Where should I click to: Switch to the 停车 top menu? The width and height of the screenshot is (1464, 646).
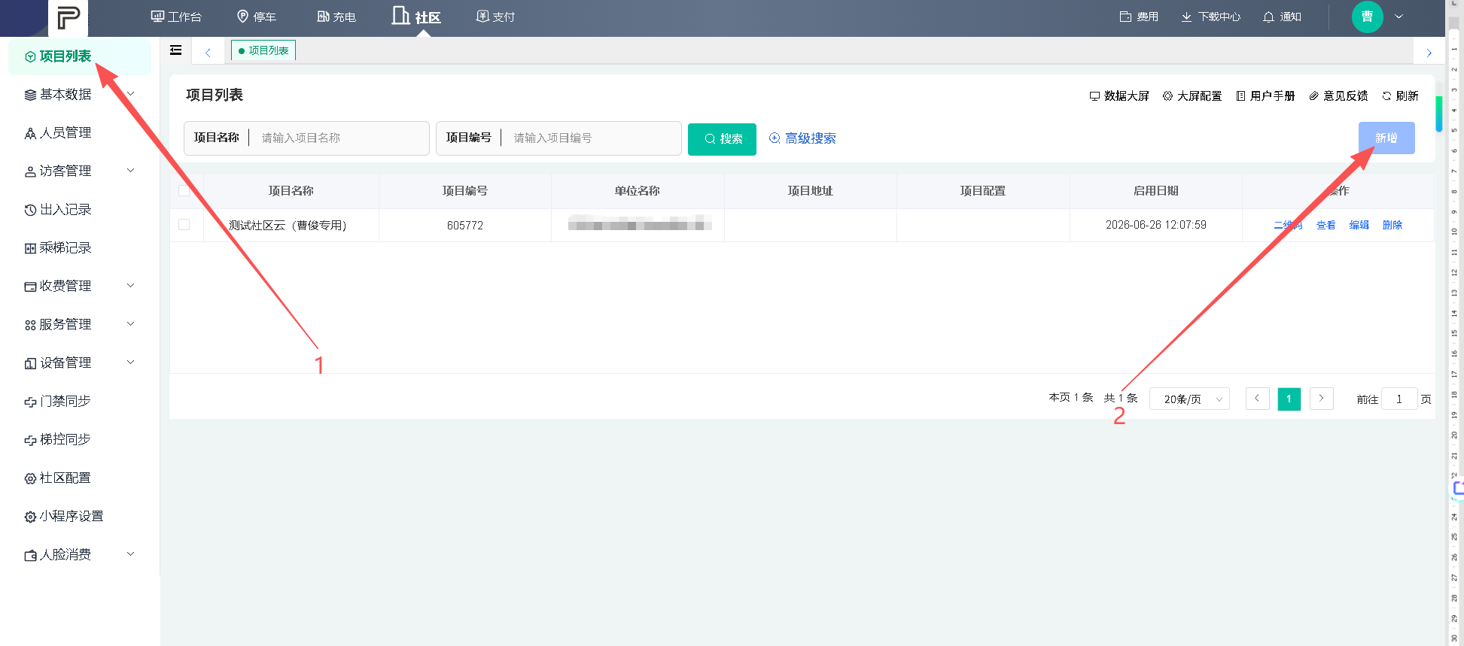(x=257, y=17)
